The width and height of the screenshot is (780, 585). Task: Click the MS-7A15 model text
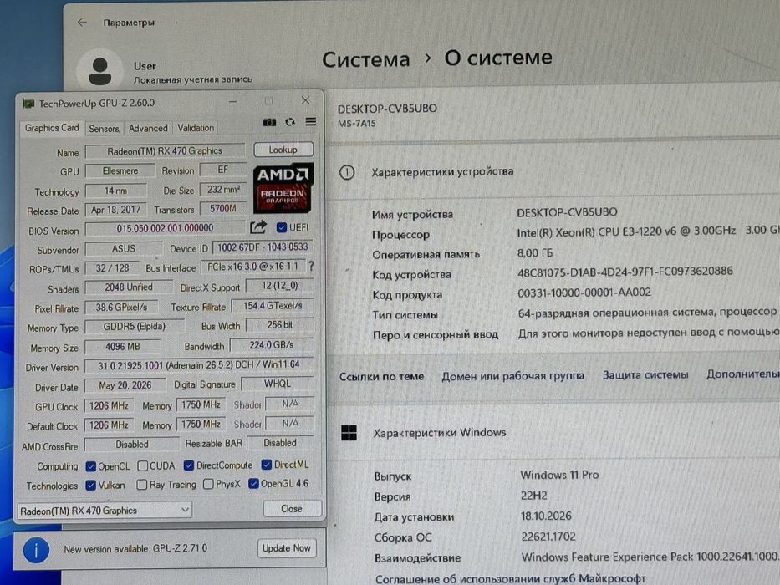[357, 124]
